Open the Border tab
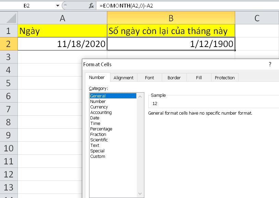The width and height of the screenshot is (279, 198). pos(174,78)
